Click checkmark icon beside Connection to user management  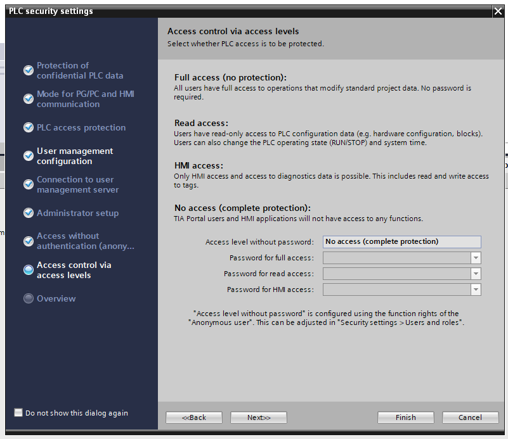[x=29, y=184]
